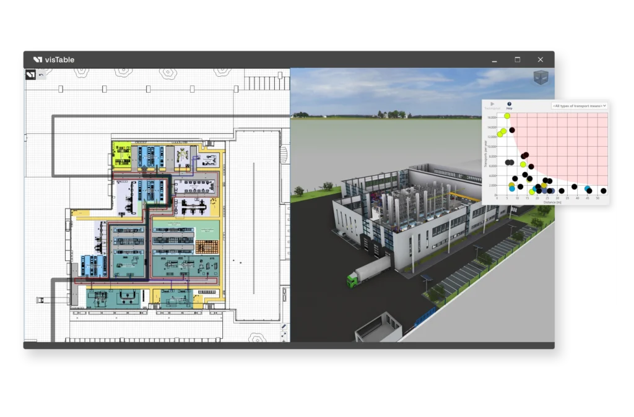Click the visTable logo in the title bar
Viewport: 634px width, 417px height.
[54, 59]
